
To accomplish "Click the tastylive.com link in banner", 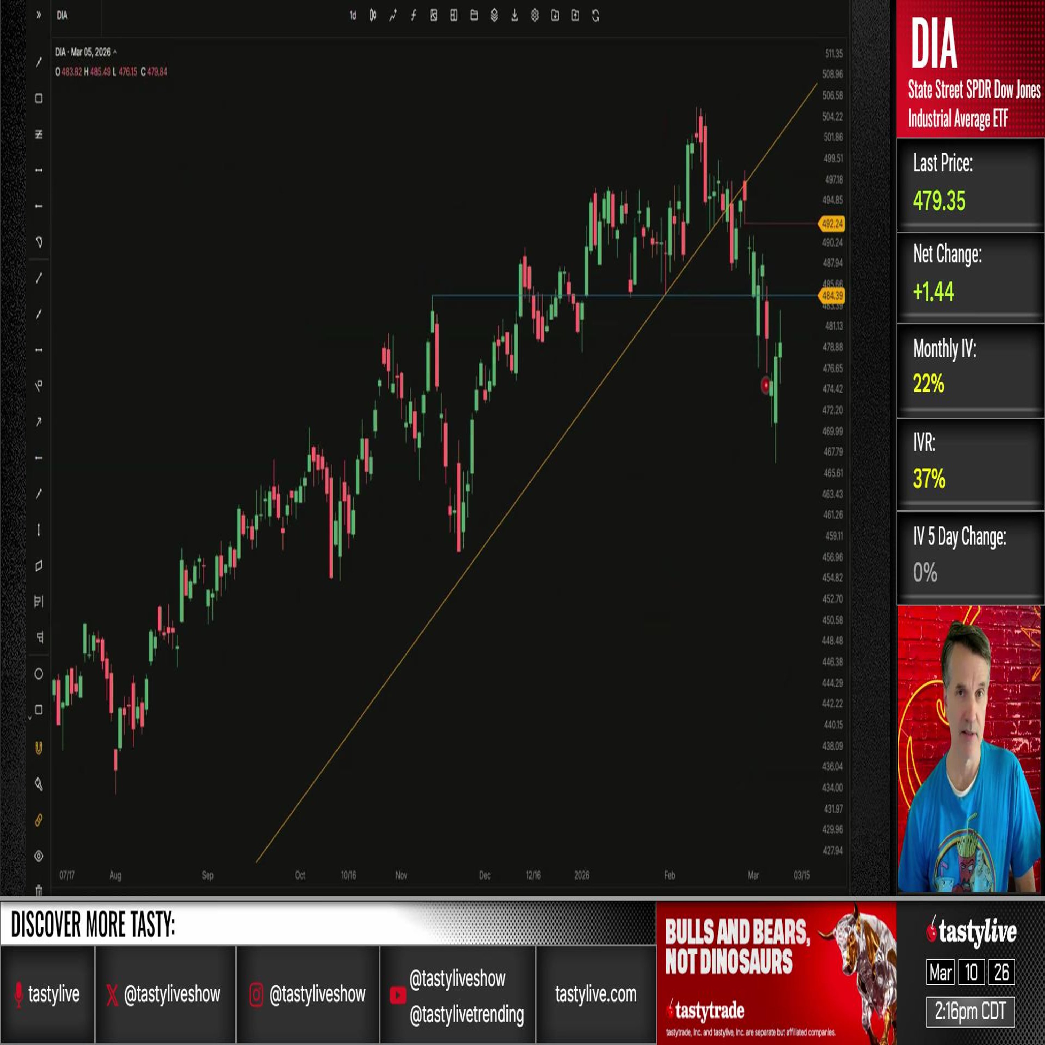I will point(596,994).
